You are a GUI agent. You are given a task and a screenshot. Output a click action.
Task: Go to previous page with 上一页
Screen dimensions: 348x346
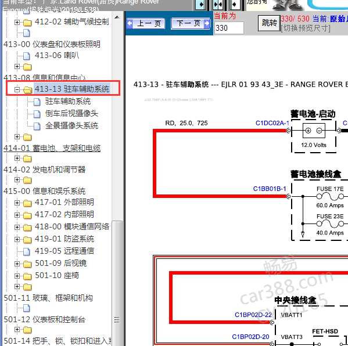pos(146,23)
